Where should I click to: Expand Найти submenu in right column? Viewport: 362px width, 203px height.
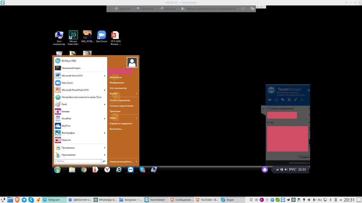tap(123, 118)
